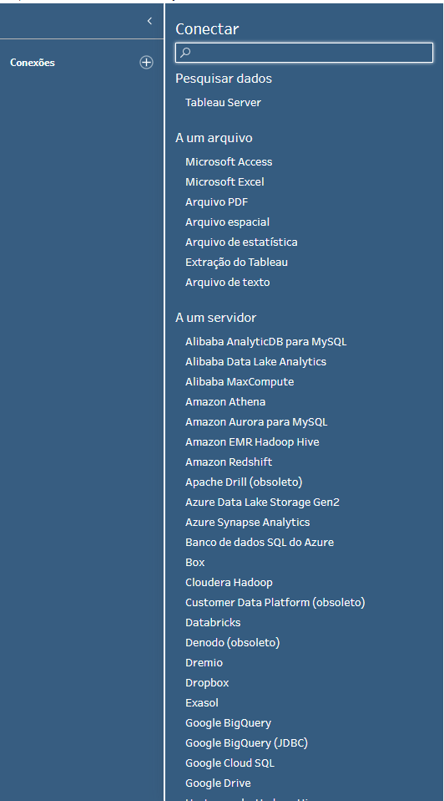This screenshot has height=801, width=444.
Task: Choose Microsoft Excel file connector
Action: click(225, 181)
